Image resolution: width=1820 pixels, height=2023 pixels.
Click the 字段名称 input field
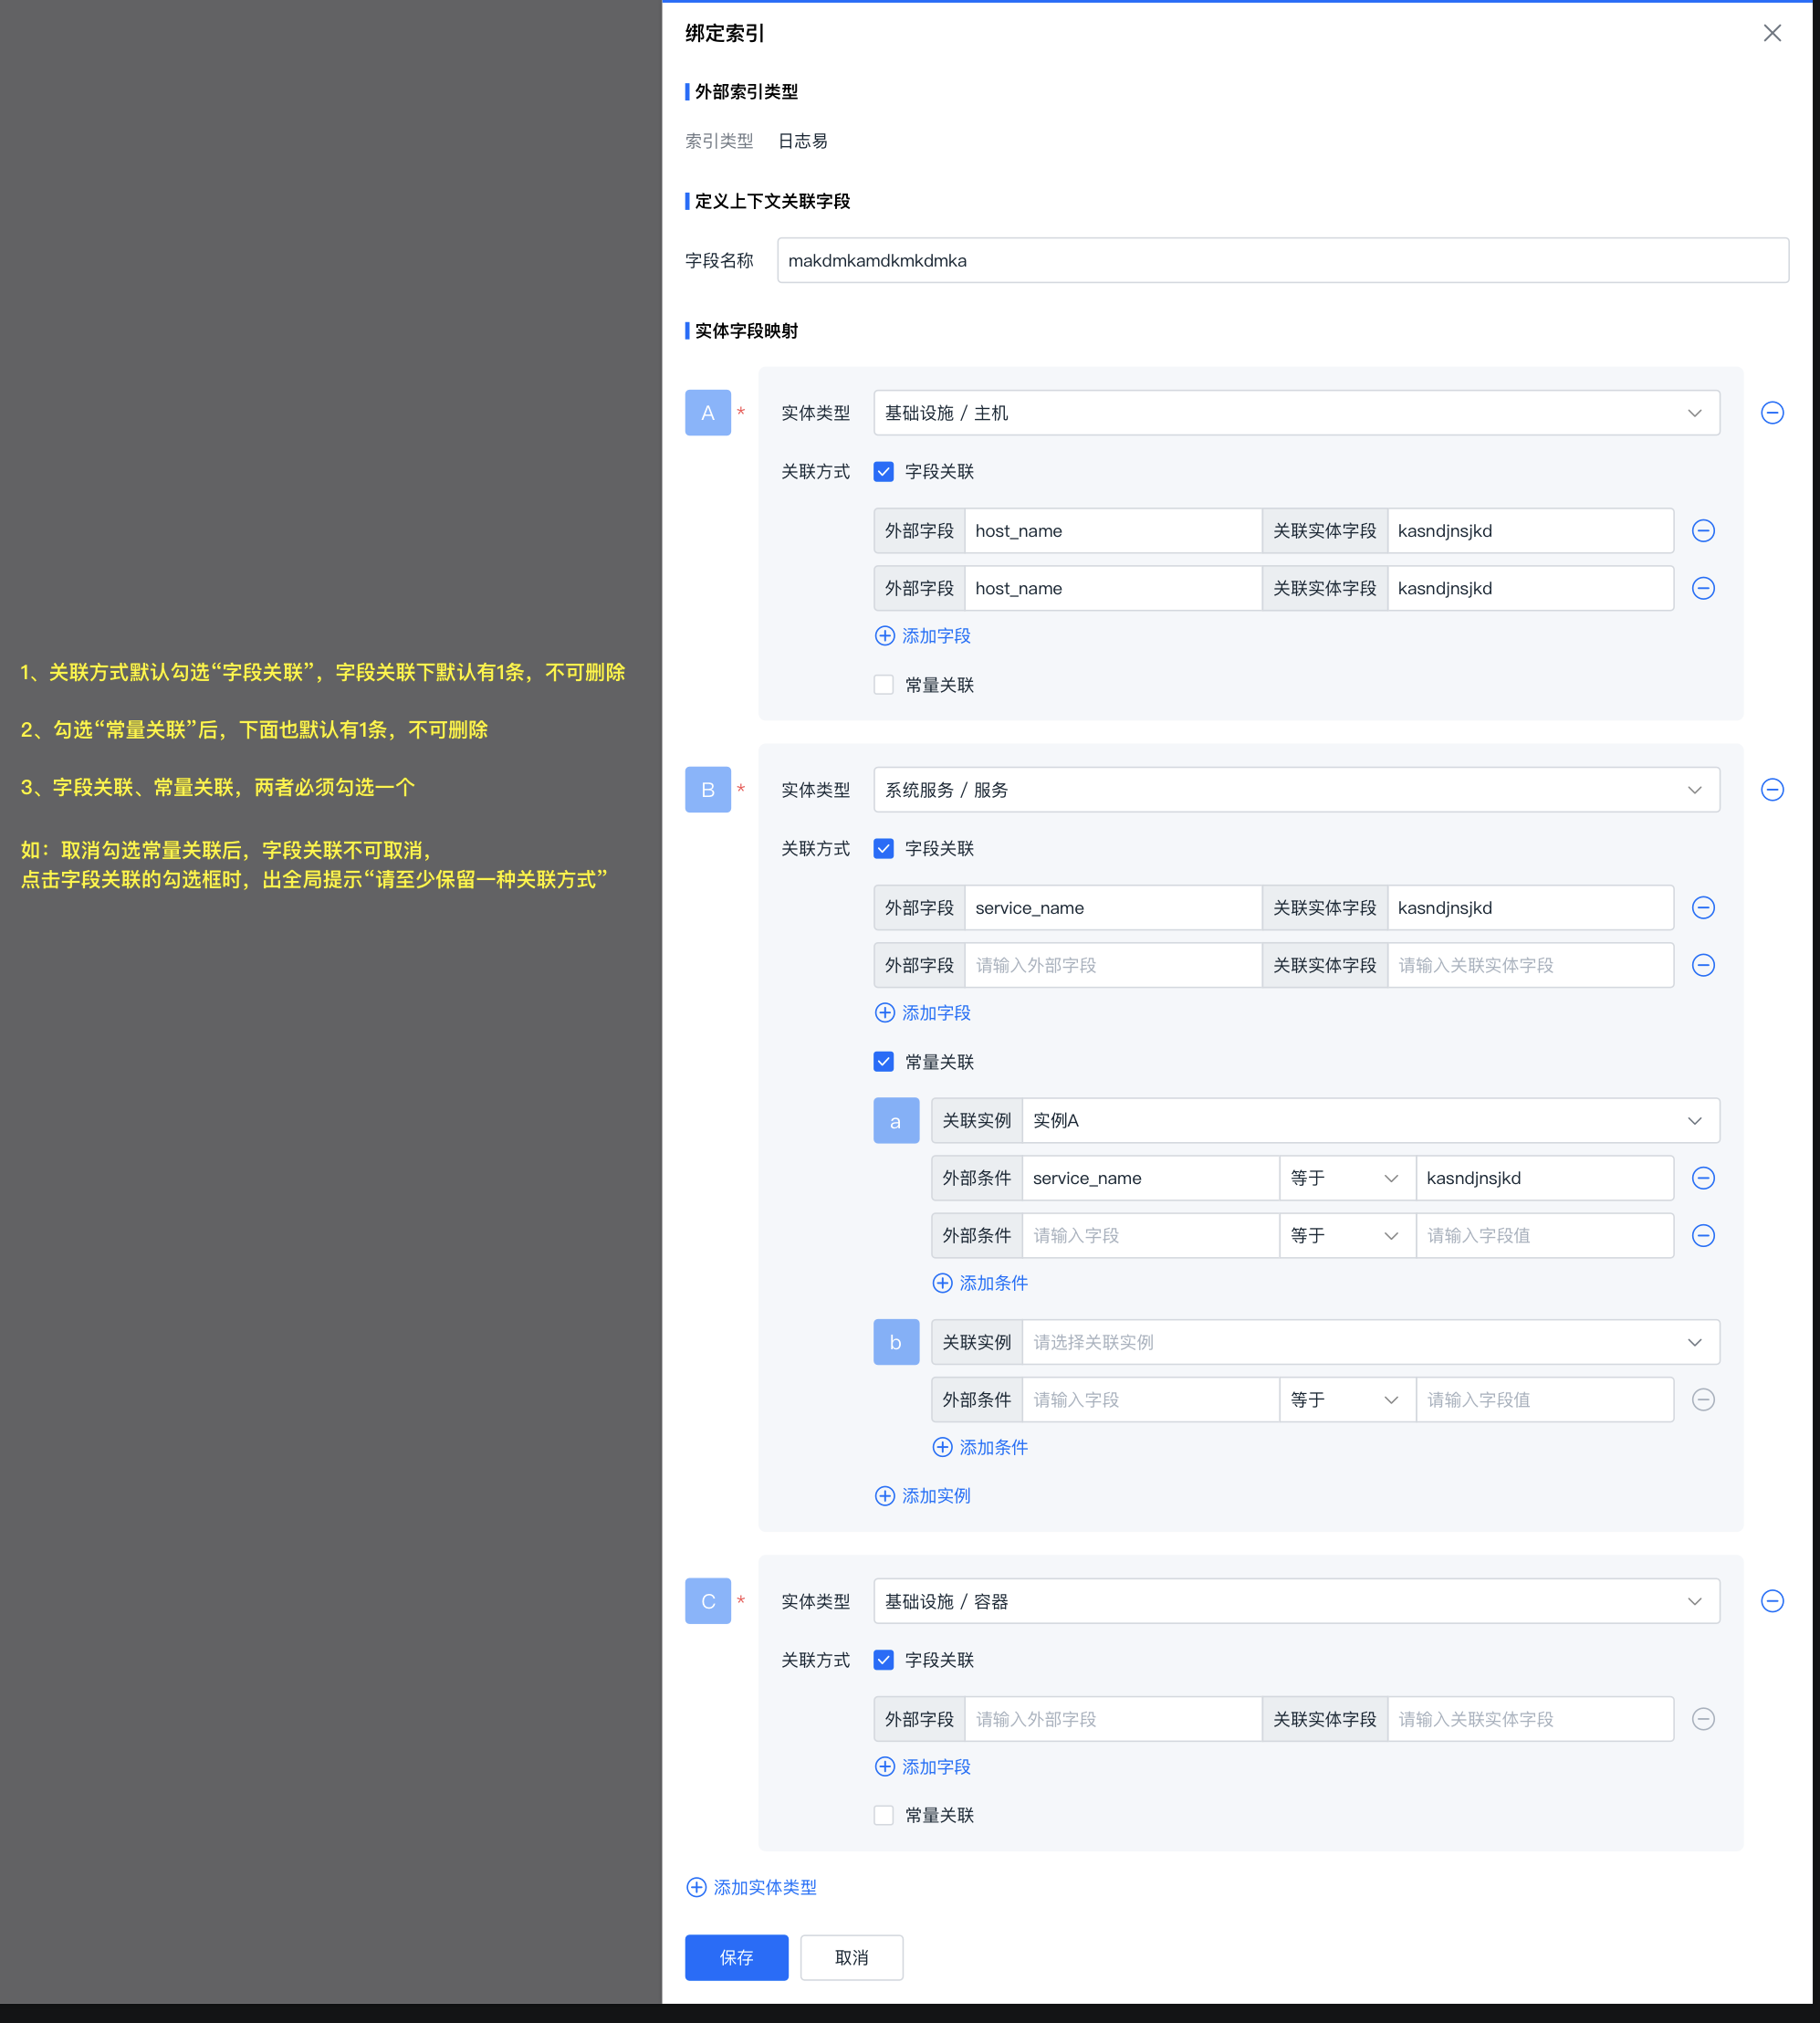pos(1282,261)
